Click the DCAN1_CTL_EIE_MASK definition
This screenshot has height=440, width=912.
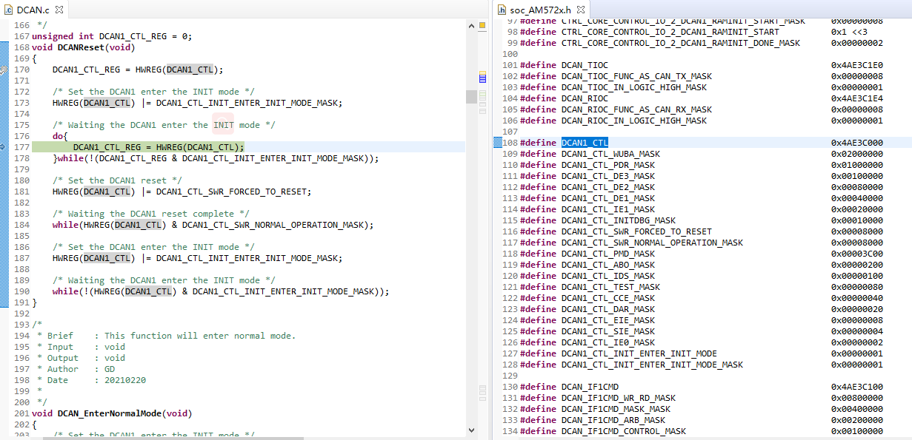coord(608,319)
